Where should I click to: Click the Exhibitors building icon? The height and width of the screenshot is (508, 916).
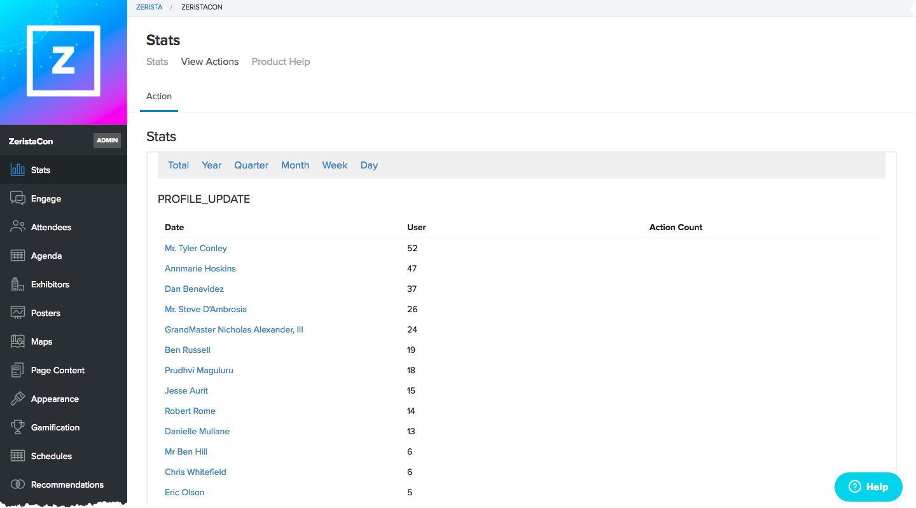(x=18, y=284)
